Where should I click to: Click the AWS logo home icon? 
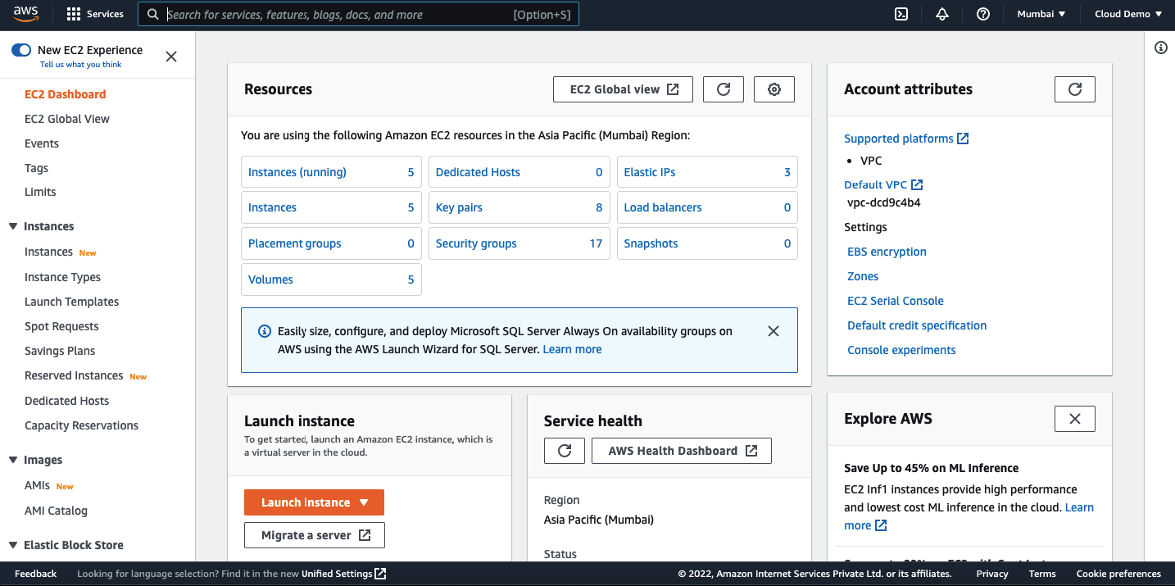coord(26,14)
